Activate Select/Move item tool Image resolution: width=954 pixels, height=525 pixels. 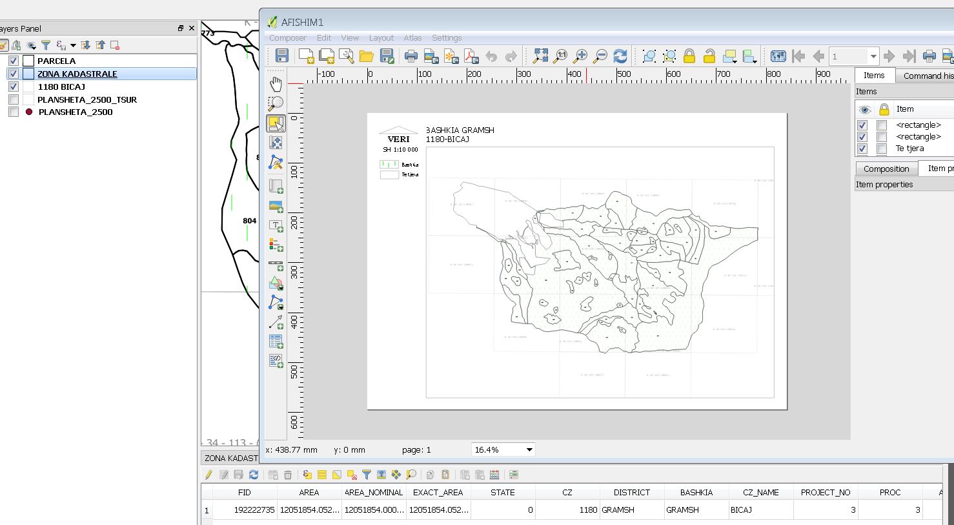click(x=276, y=123)
